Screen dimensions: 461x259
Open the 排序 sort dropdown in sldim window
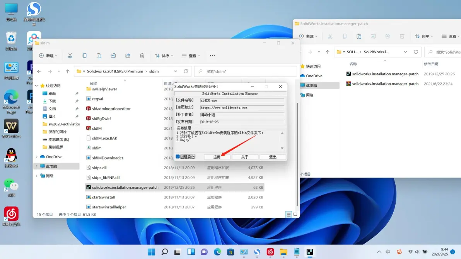tap(164, 56)
